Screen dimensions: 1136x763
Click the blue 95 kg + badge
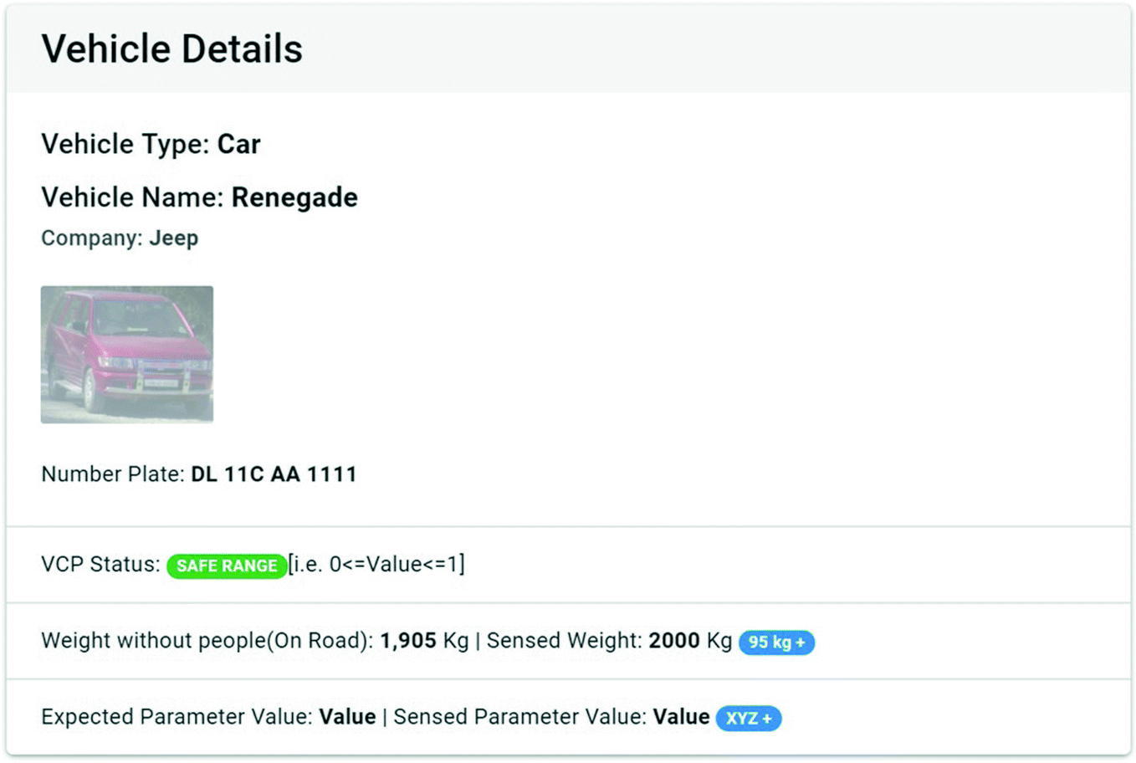click(x=776, y=643)
